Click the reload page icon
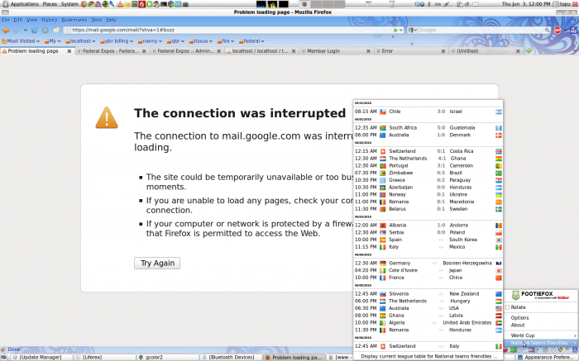Viewport: 579px width, 361px height. (x=35, y=31)
